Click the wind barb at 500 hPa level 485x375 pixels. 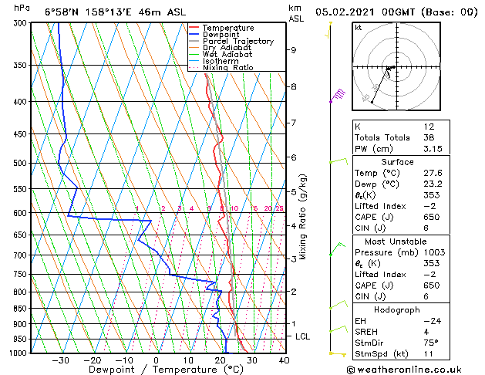pyautogui.click(x=338, y=161)
